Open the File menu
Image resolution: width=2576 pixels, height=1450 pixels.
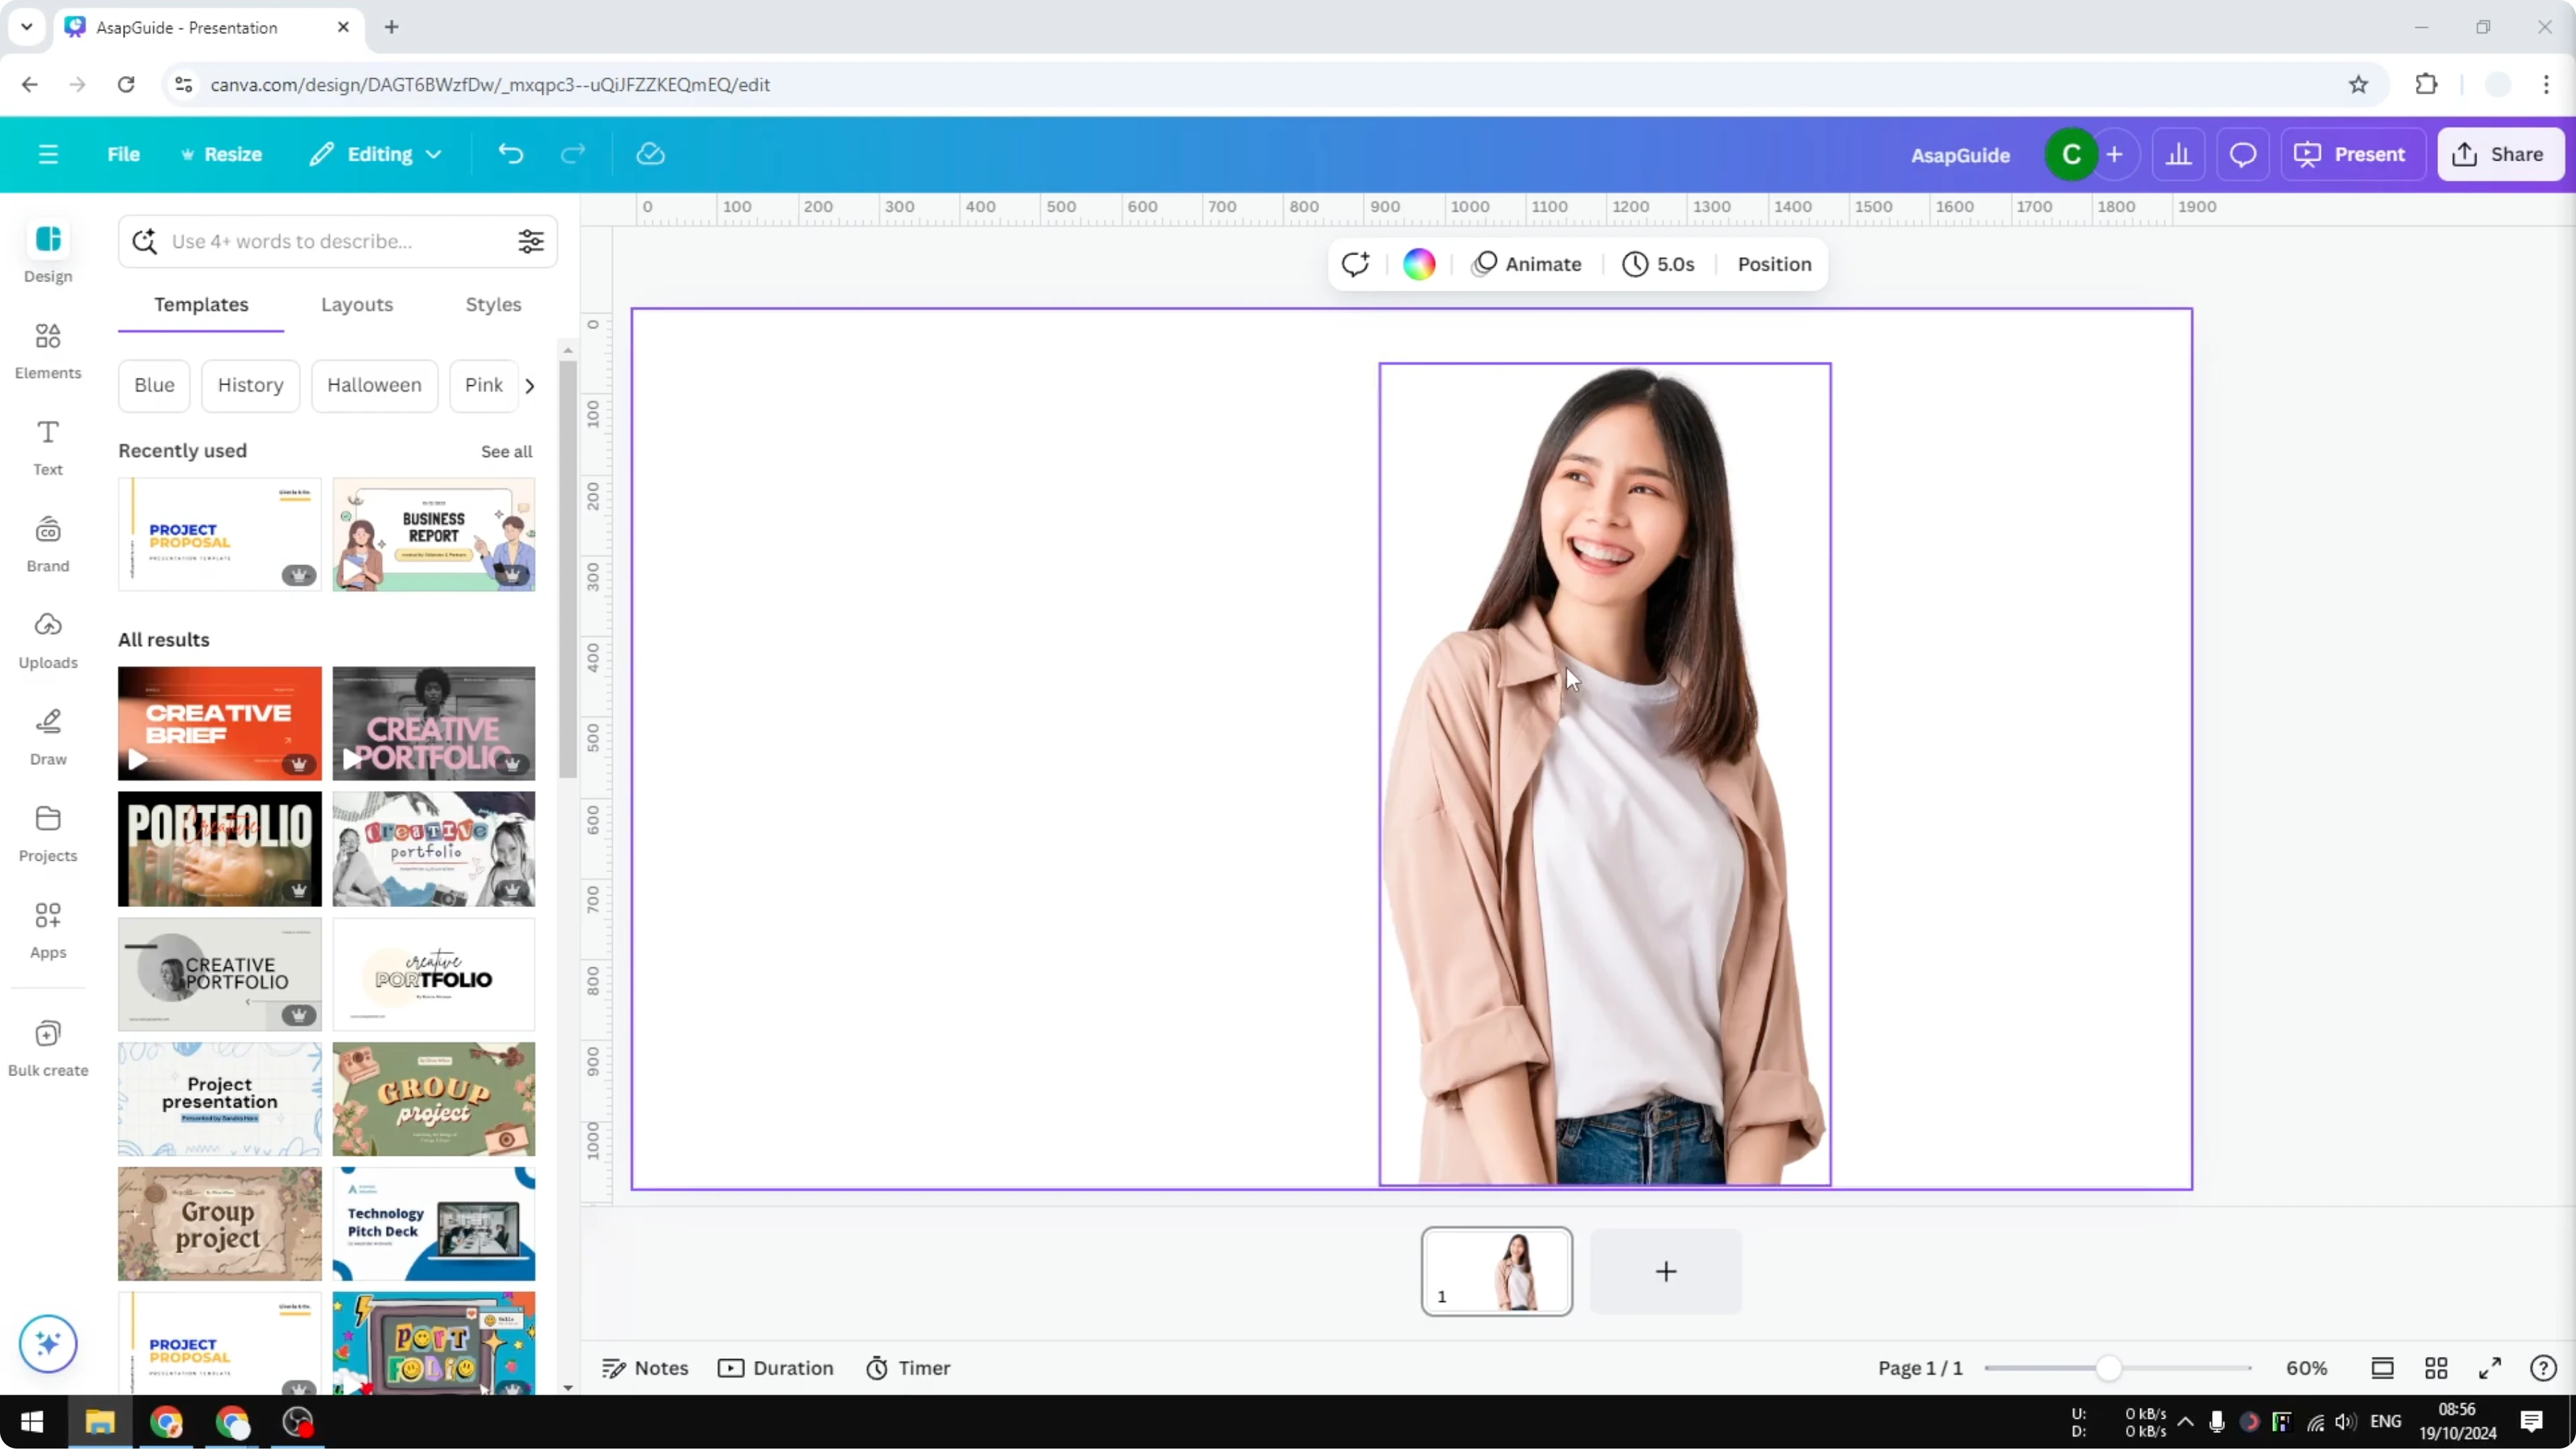tap(124, 154)
